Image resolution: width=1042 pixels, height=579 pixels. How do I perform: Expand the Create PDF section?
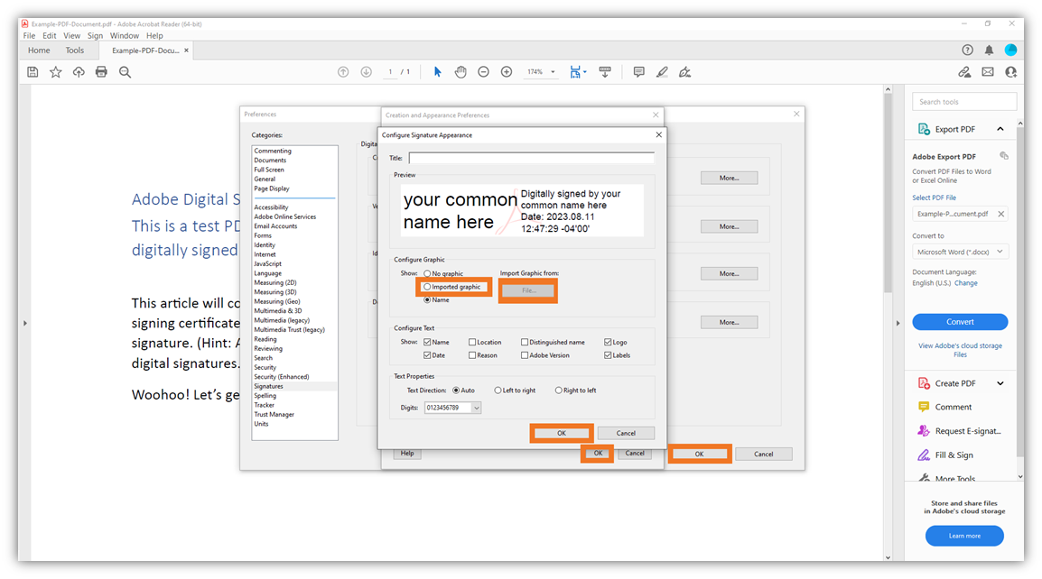coord(1000,383)
